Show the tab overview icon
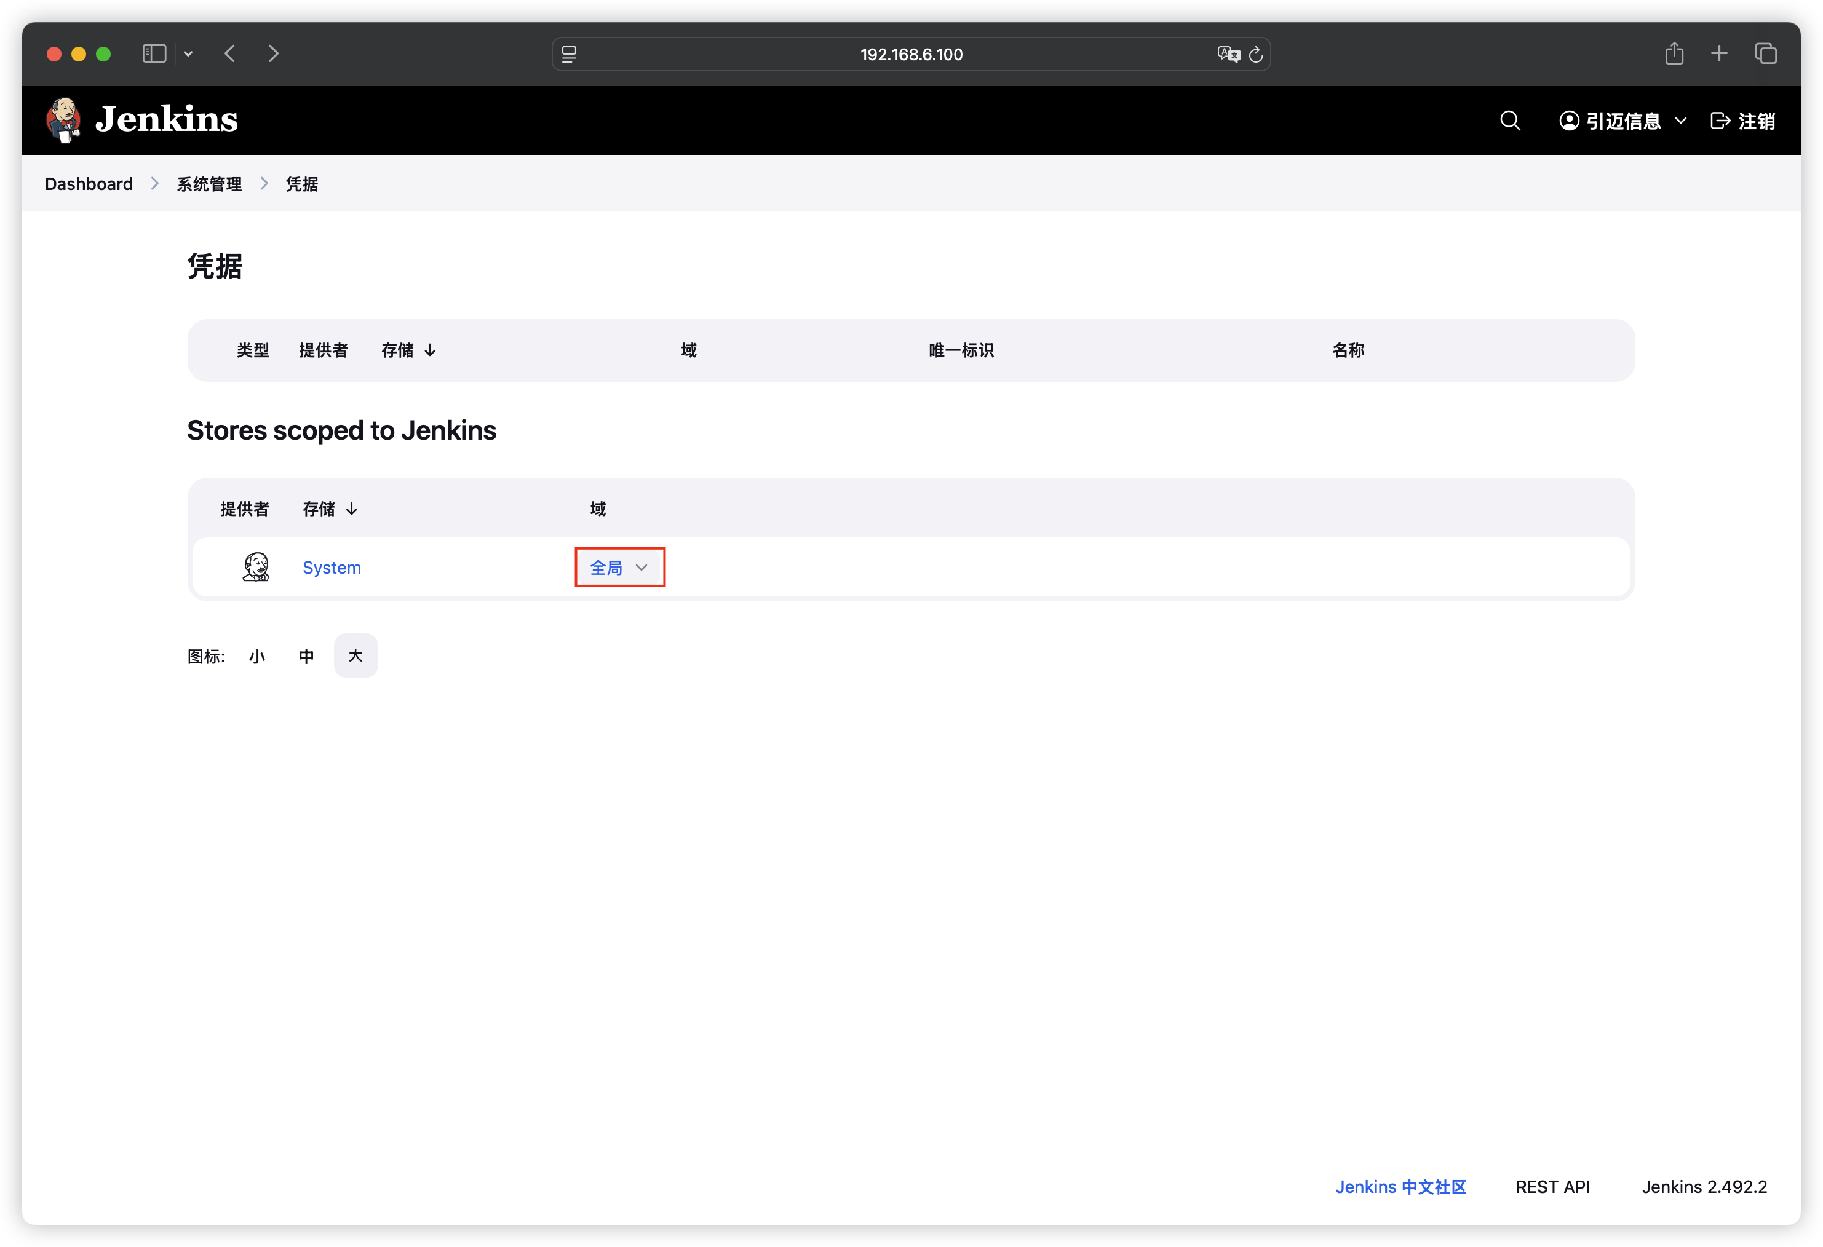1823x1247 pixels. coord(1766,53)
